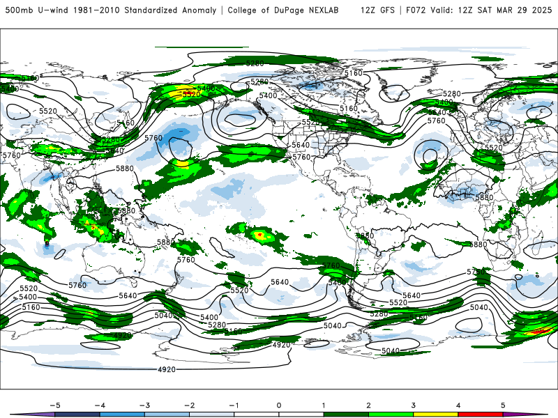
Task: Click the '0' label on the colorbar
Action: point(278,405)
